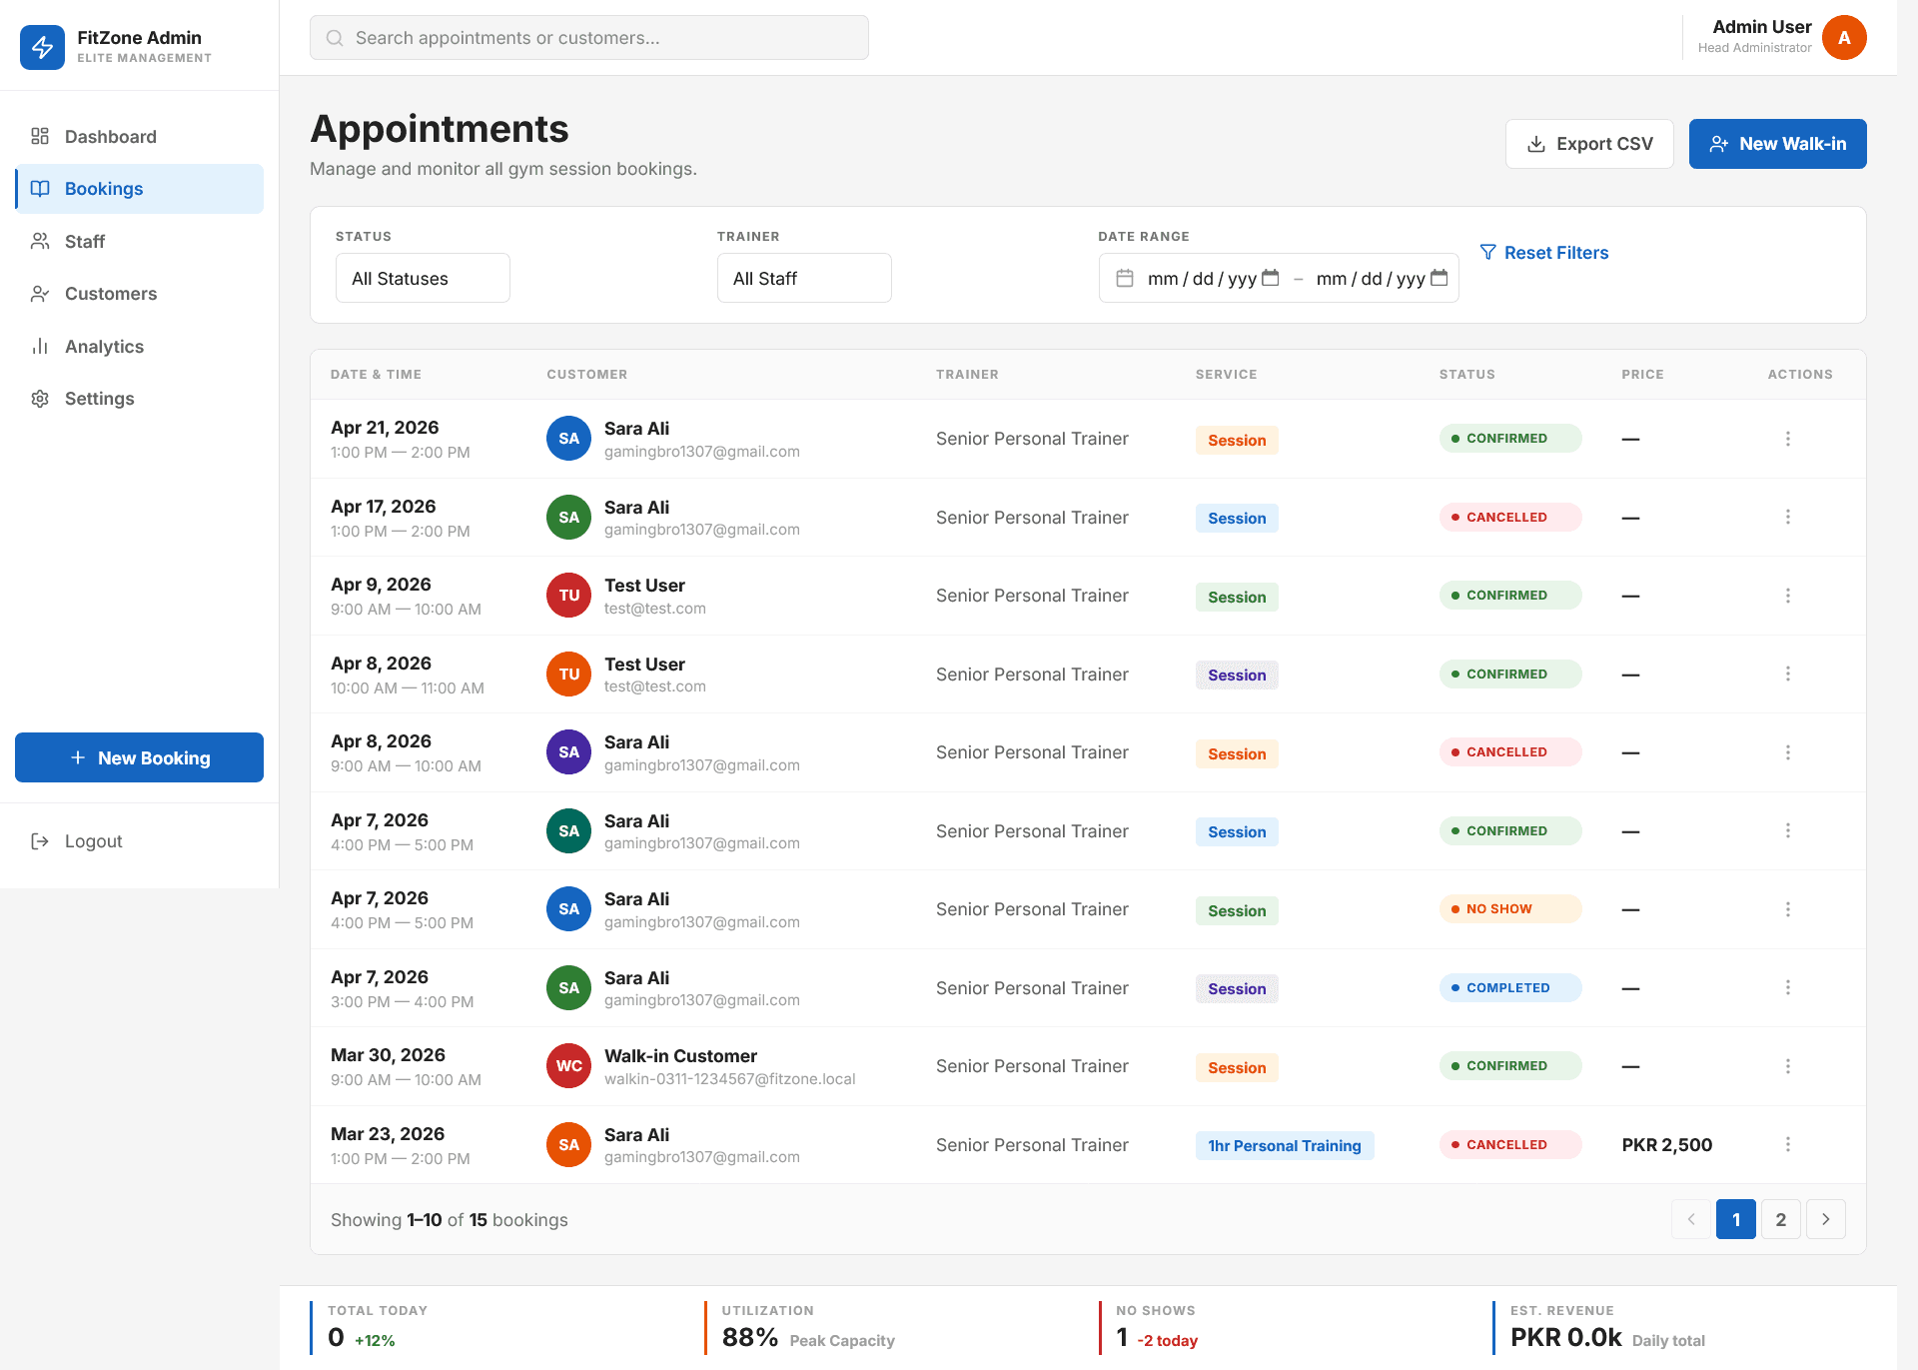The width and height of the screenshot is (1918, 1370).
Task: Open the All Staff trainer dropdown
Action: pos(803,278)
